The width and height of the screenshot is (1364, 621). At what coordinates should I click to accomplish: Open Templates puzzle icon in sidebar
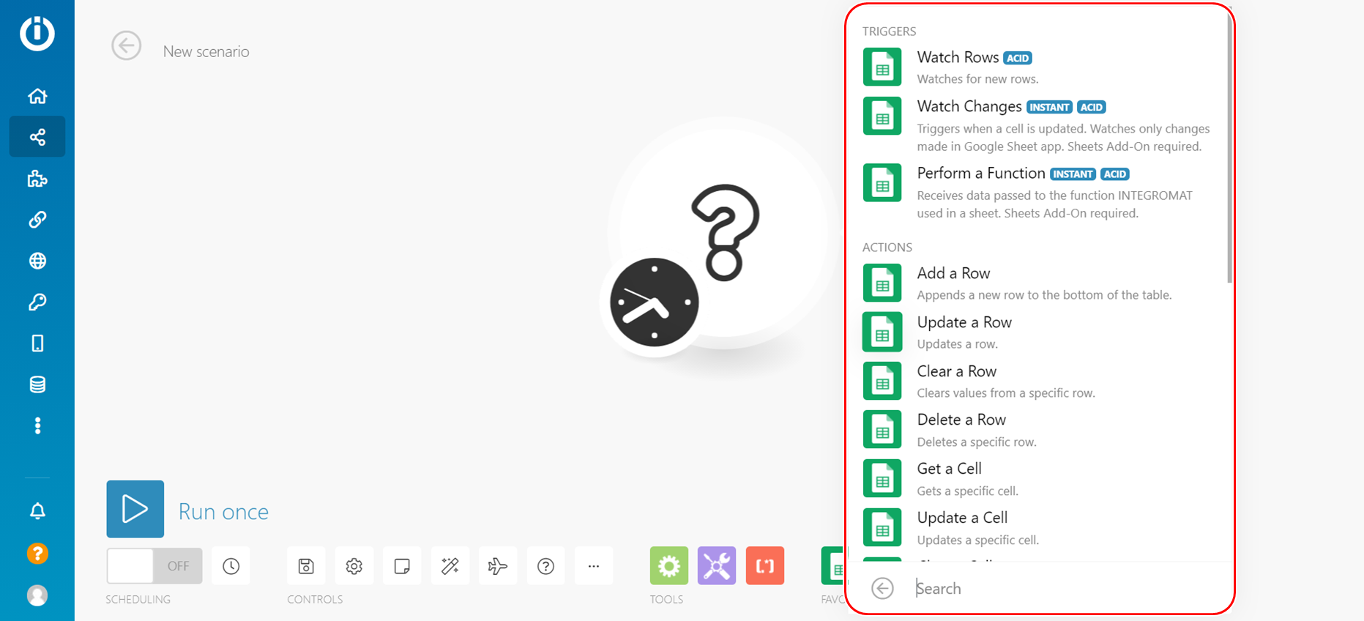coord(37,179)
